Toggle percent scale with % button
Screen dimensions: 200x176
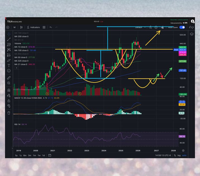pos(175,155)
